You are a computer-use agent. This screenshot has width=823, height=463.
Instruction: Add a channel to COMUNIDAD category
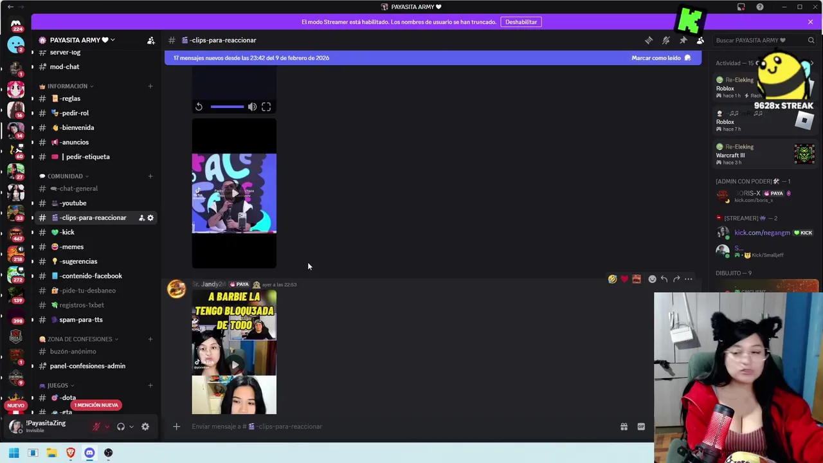coord(150,176)
